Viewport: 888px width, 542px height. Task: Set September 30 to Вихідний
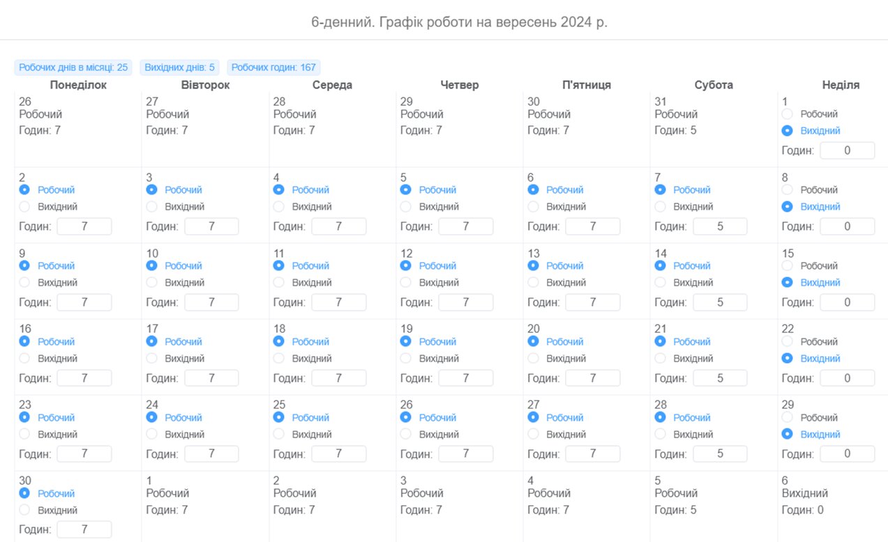(x=24, y=510)
